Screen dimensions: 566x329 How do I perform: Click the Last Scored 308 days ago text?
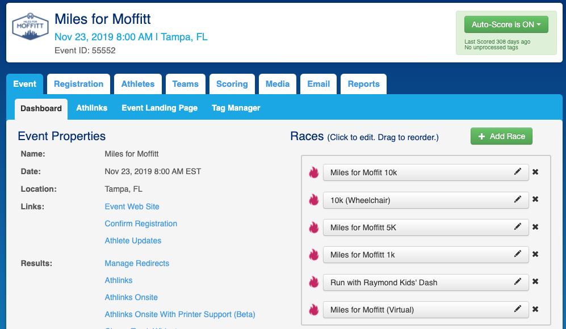click(x=497, y=41)
